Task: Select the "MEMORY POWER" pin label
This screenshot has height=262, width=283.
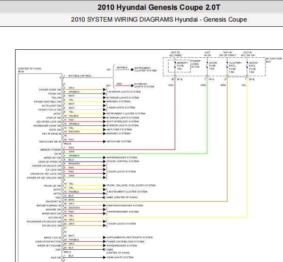Action: coord(50,150)
